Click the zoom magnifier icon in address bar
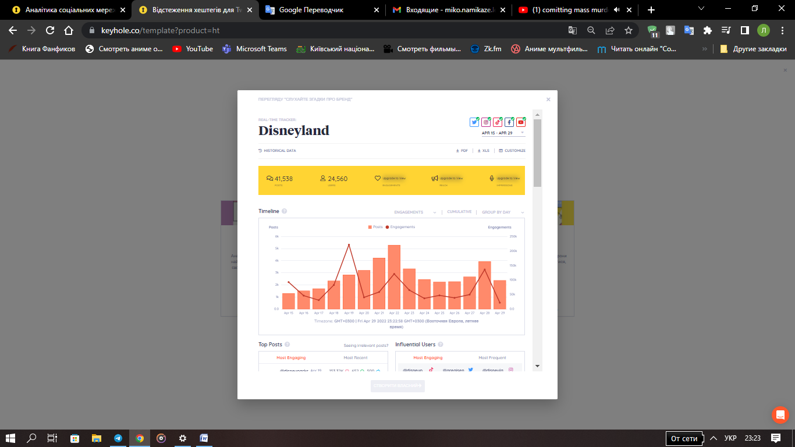 [x=591, y=30]
